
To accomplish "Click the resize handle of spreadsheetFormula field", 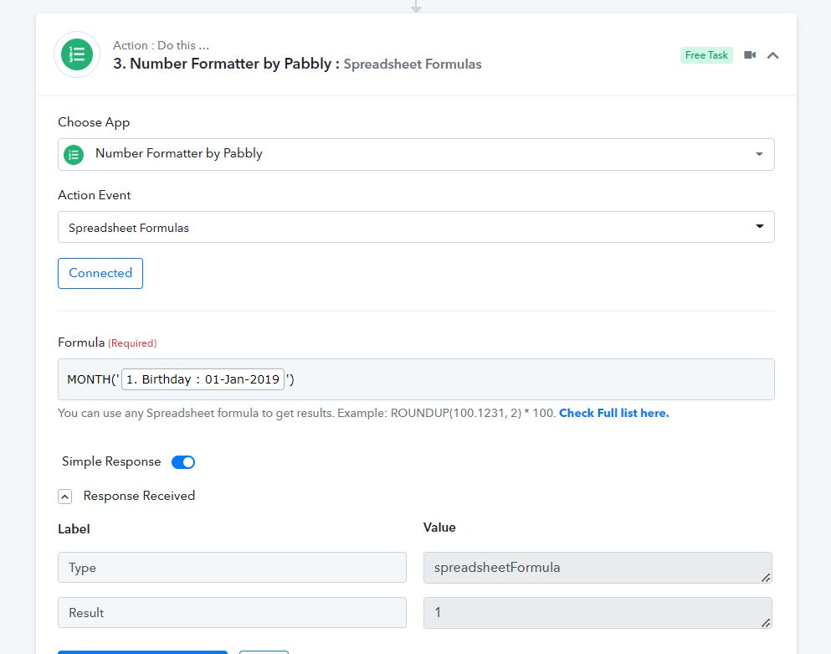I will pyautogui.click(x=766, y=578).
